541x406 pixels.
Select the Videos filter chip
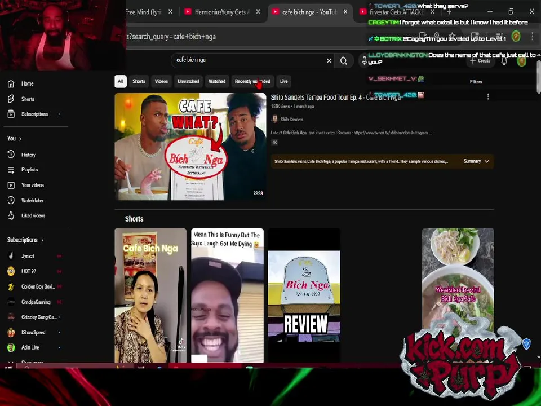pyautogui.click(x=161, y=81)
